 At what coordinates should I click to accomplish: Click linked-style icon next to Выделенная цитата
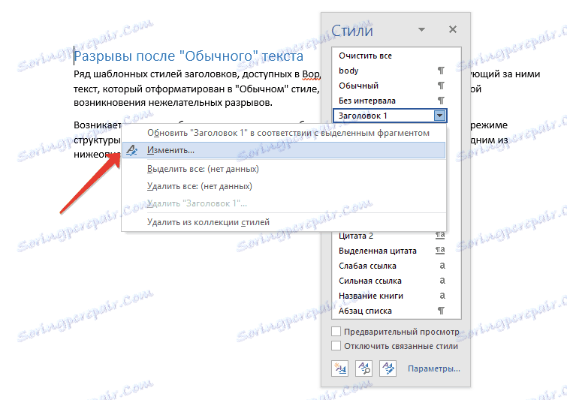pos(440,251)
